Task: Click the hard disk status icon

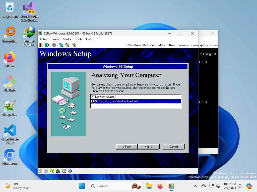Action: click(x=64, y=171)
